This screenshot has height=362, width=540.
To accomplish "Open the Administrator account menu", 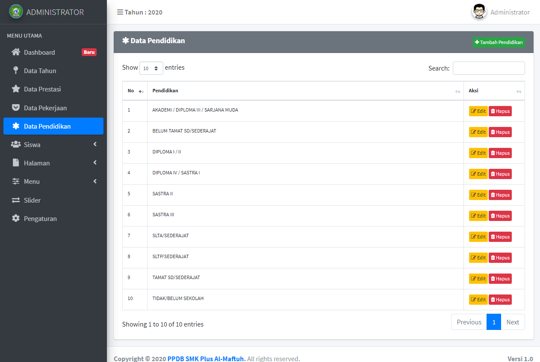I will tap(500, 12).
